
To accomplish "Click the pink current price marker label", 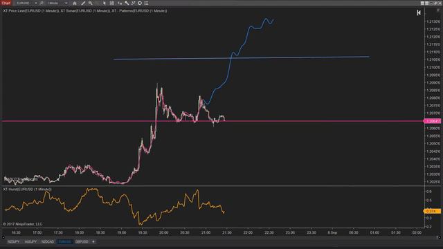I will pos(432,121).
